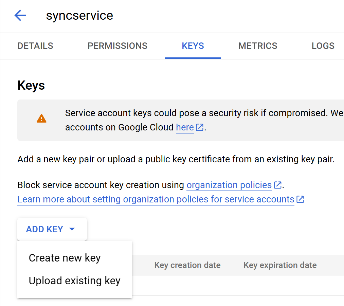Click the organization policies link

tap(228, 185)
